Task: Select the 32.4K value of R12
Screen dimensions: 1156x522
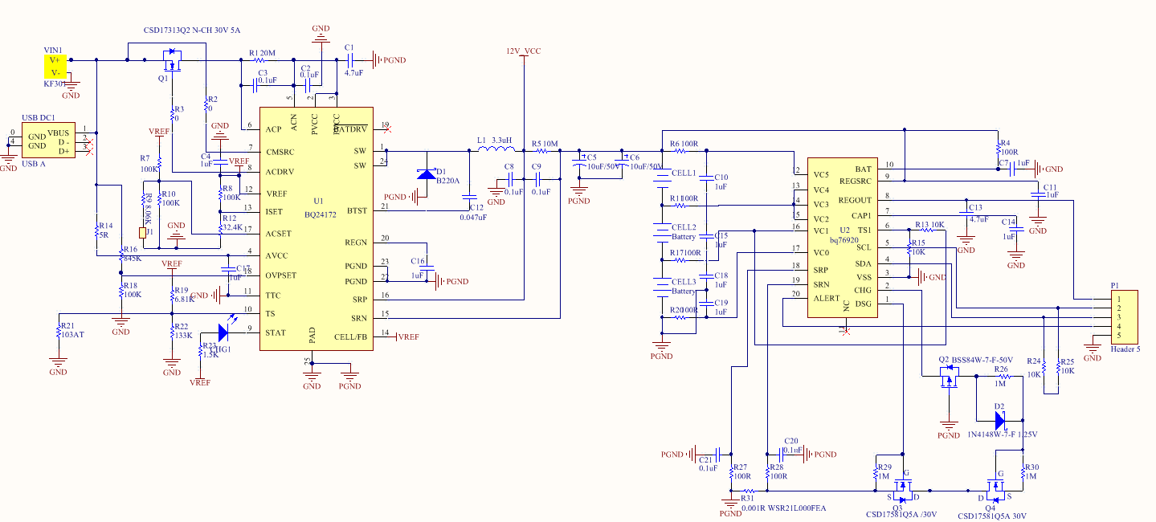Action: tap(234, 227)
